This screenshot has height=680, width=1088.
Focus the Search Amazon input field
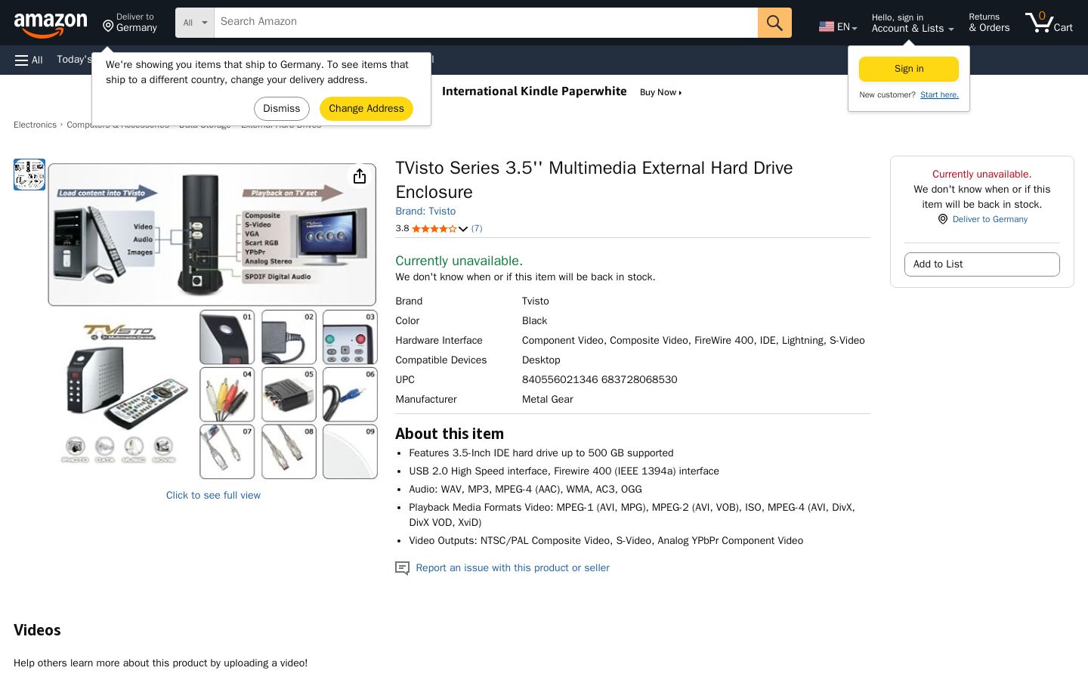(486, 23)
